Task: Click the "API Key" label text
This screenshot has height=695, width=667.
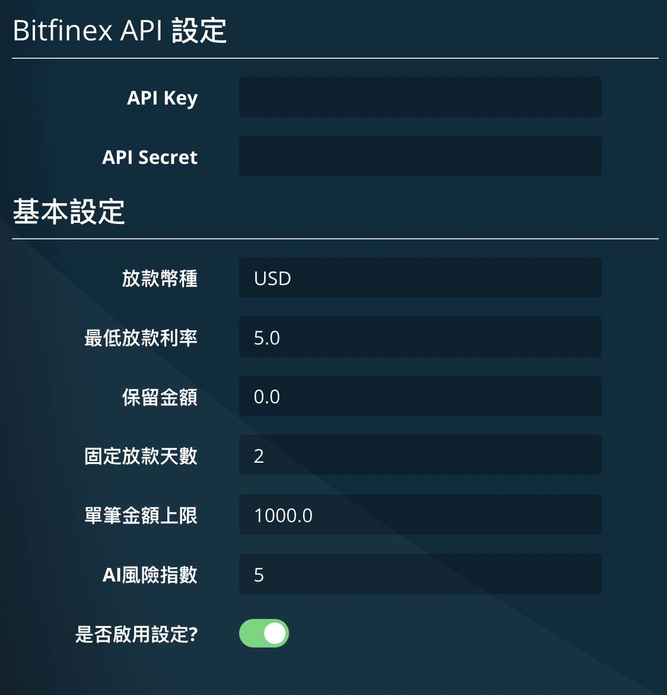Action: click(162, 98)
